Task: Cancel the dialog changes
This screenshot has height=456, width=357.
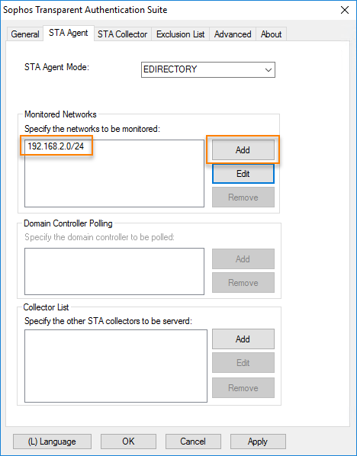Action: coord(193,442)
